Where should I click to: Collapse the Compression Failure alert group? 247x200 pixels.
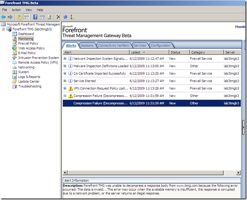pos(65,95)
